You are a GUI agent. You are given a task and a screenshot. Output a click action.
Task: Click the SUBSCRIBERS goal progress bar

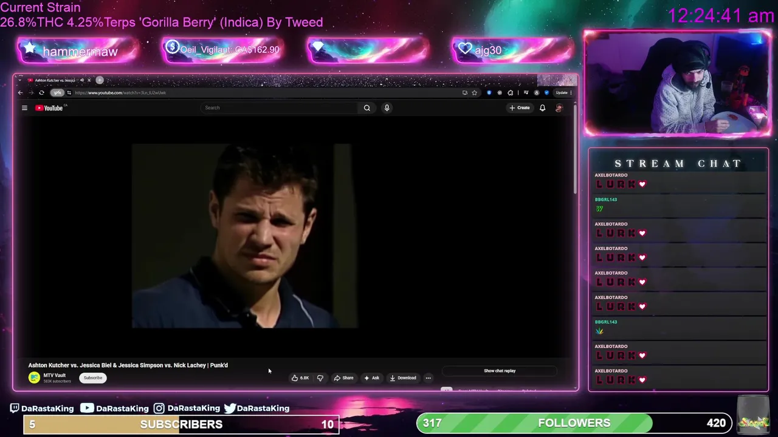181,424
